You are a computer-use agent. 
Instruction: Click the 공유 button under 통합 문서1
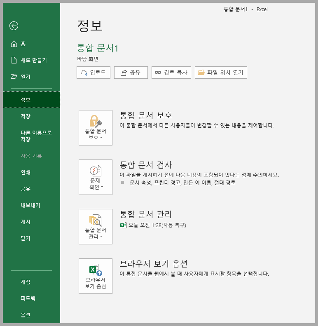pyautogui.click(x=131, y=73)
